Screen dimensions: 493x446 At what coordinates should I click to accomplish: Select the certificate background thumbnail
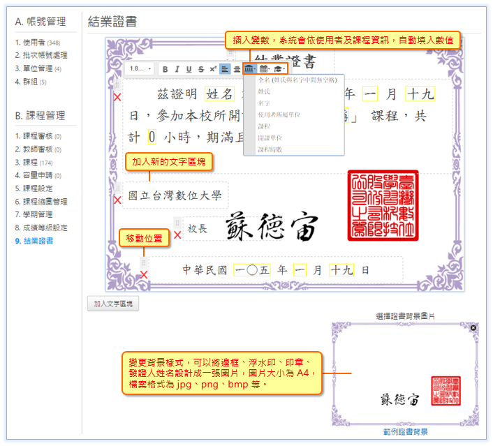(x=406, y=376)
